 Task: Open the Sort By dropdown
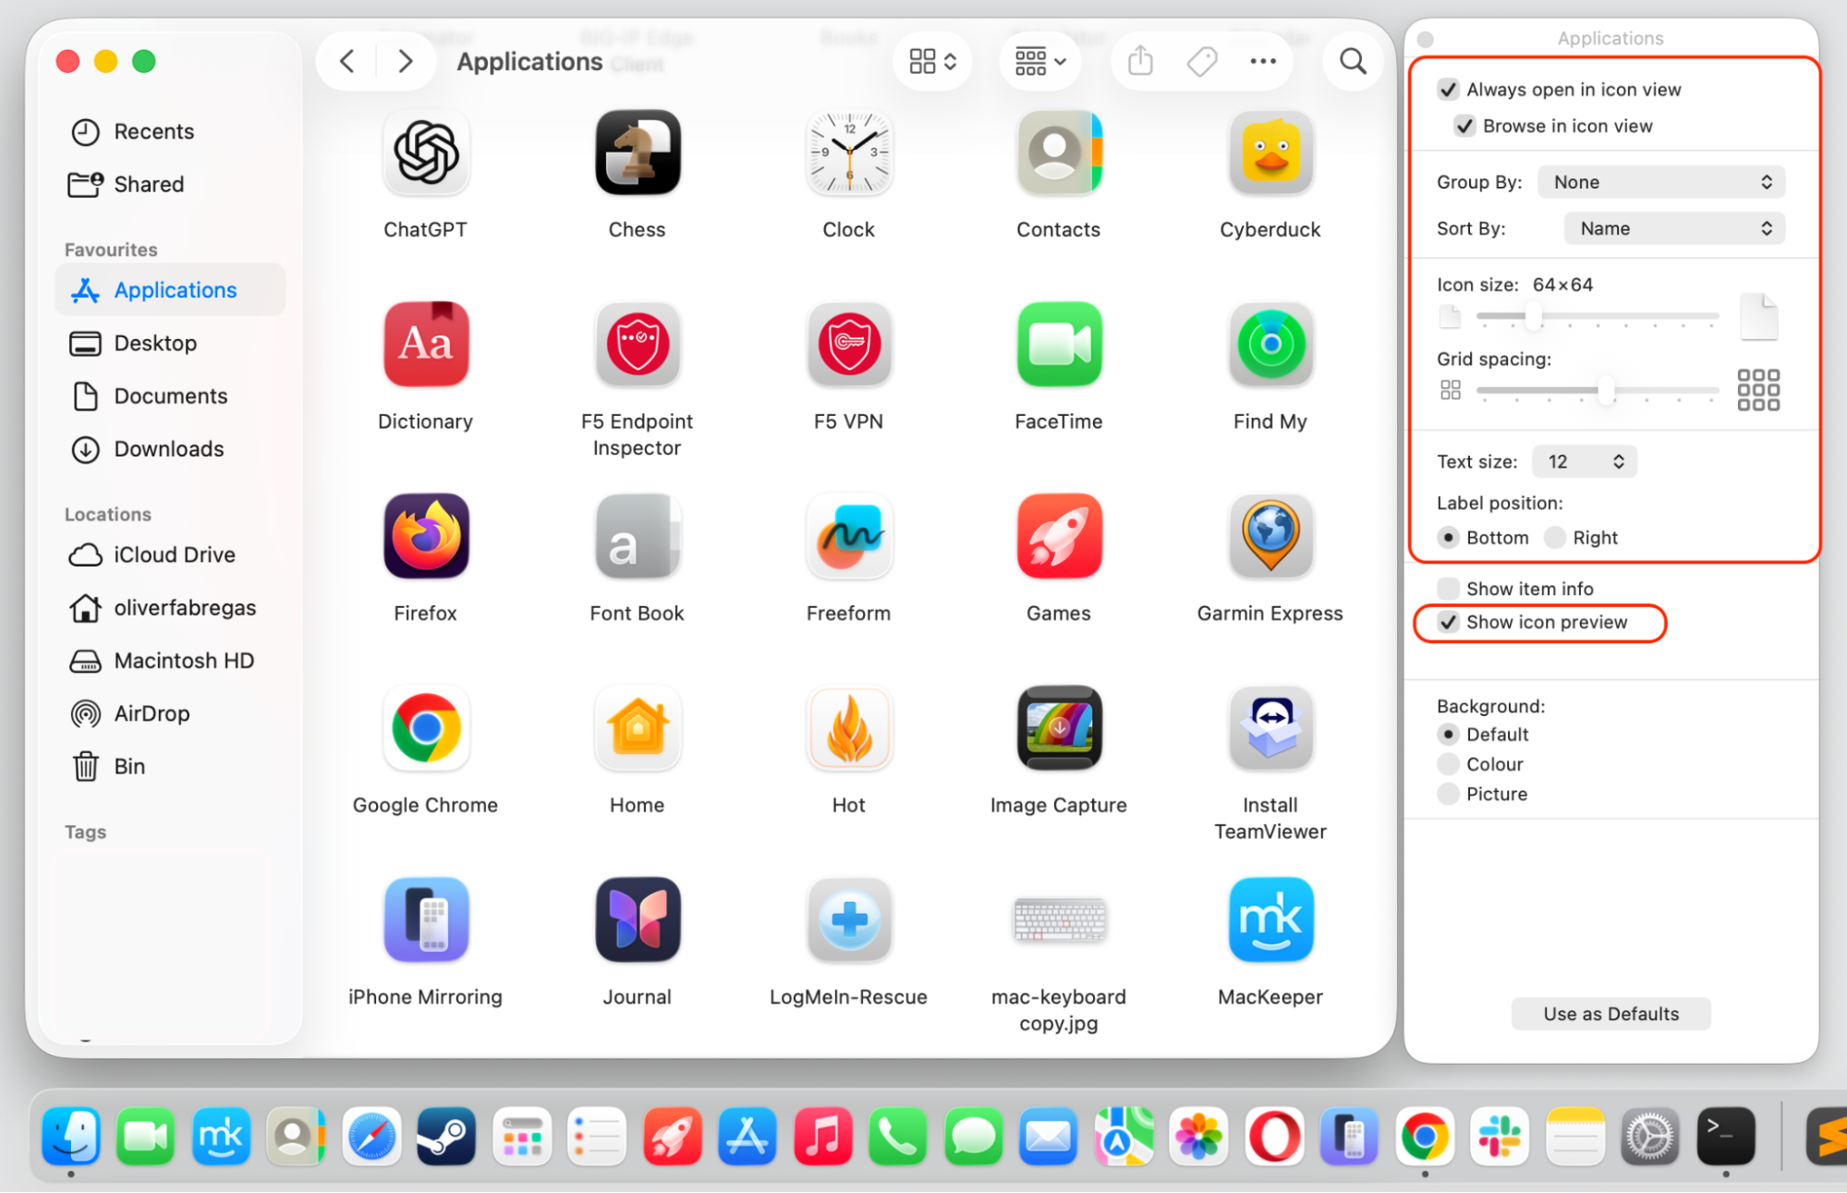(1673, 228)
